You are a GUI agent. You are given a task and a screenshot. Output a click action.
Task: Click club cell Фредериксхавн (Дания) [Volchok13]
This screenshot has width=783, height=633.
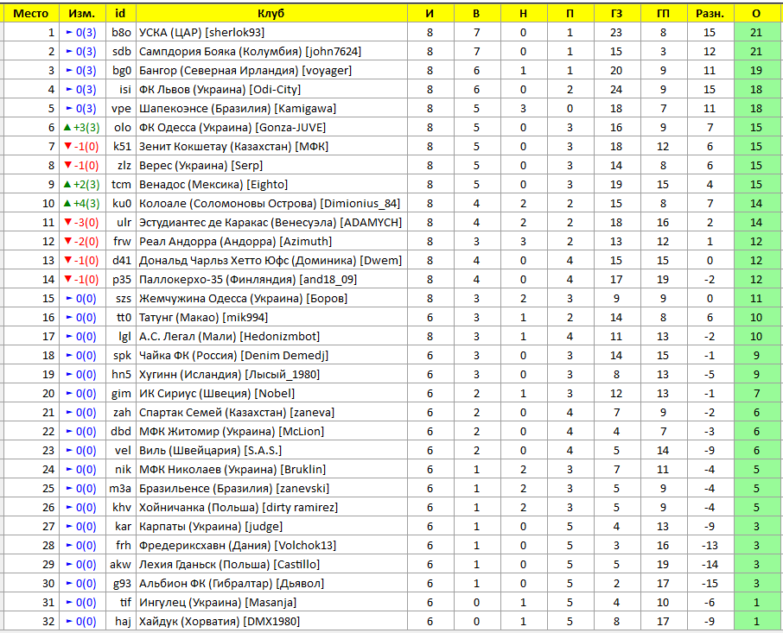click(x=271, y=545)
